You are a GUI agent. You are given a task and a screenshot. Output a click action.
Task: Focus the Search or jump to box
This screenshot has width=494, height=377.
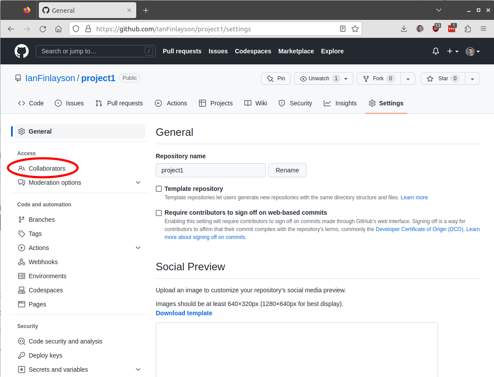[x=95, y=51]
